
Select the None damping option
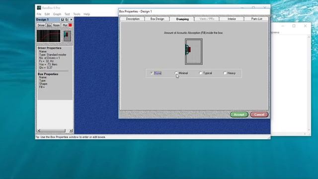pos(156,73)
